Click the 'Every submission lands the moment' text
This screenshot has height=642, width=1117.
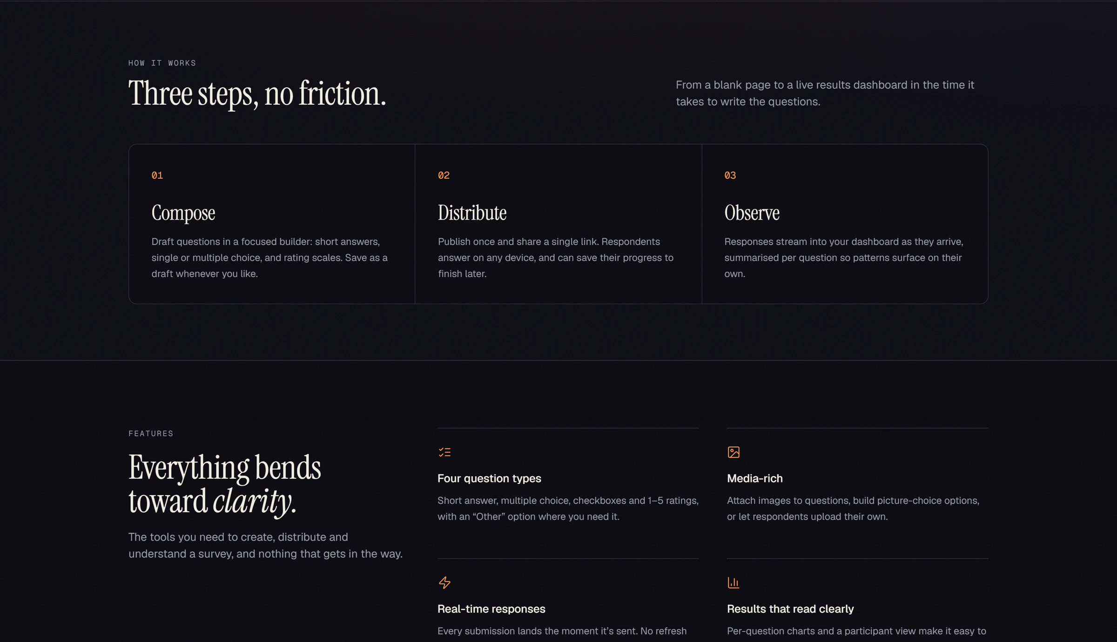[562, 631]
